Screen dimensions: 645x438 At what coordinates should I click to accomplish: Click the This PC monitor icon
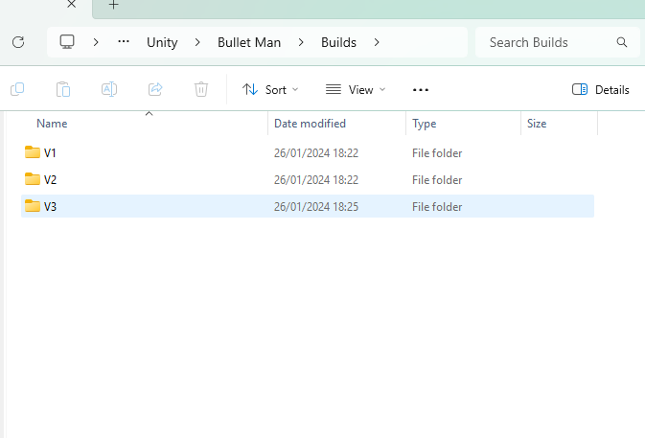tap(67, 42)
